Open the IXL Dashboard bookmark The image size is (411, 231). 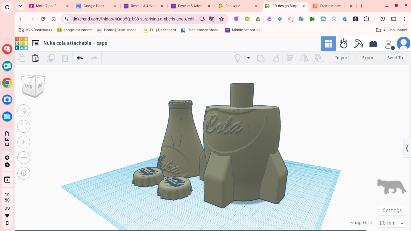tap(160, 30)
